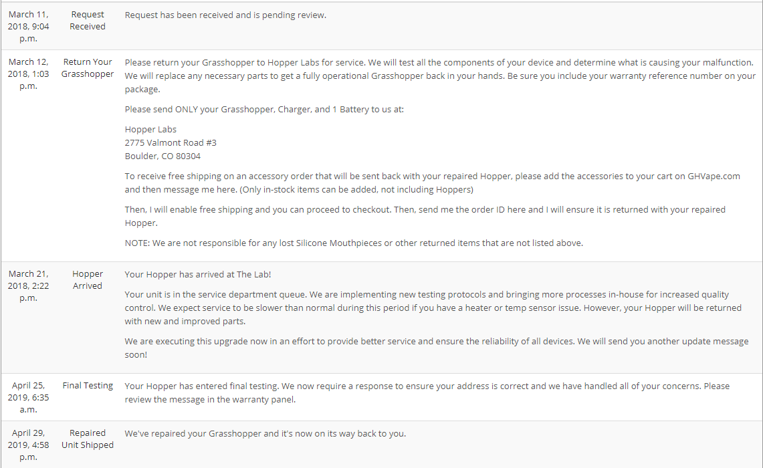Click 'Please send ONLY your Grasshopper' line
Image resolution: width=763 pixels, height=468 pixels.
(264, 110)
